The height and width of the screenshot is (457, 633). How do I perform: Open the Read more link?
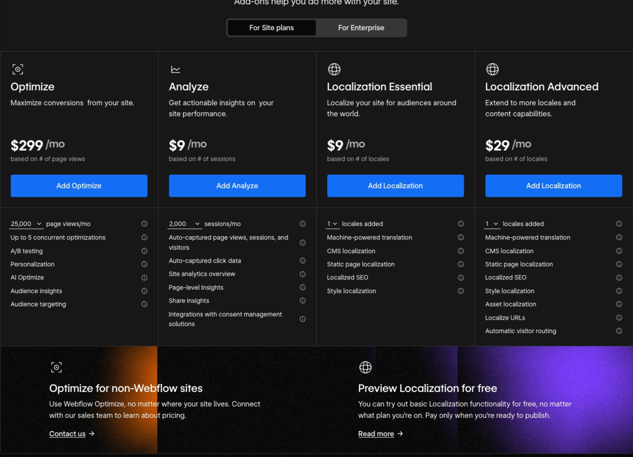pyautogui.click(x=376, y=434)
